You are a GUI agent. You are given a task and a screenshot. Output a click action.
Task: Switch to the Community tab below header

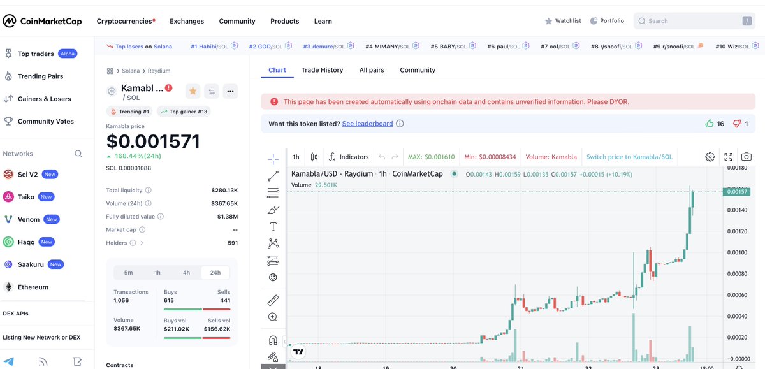[418, 70]
